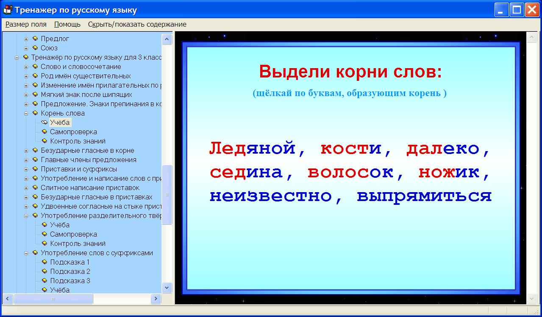This screenshot has width=542, height=317.
Task: Click the book icon beside «Контроль знаний»
Action: coord(44,141)
